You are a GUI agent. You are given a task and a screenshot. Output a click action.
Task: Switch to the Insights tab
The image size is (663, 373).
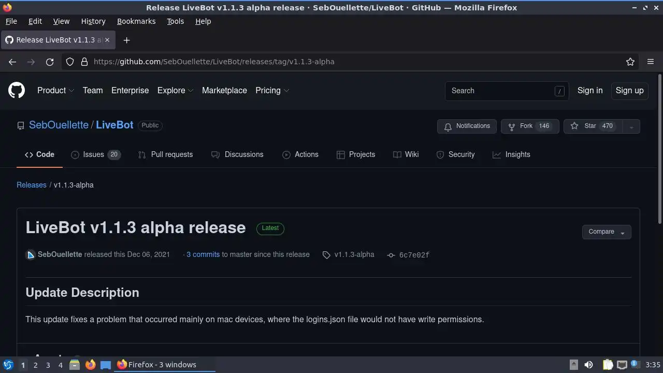(511, 154)
